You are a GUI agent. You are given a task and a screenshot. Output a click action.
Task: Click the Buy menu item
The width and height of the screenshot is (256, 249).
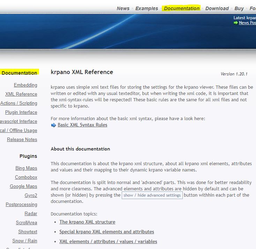[239, 8]
